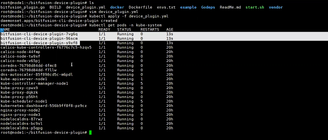Screen dimensions: 328x140
Task: Click pod name bitfusion-cli-device-plugin-7vg6q
Action: [39, 34]
